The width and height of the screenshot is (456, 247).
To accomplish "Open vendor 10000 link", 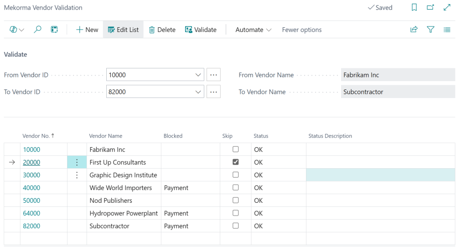I will 31,149.
